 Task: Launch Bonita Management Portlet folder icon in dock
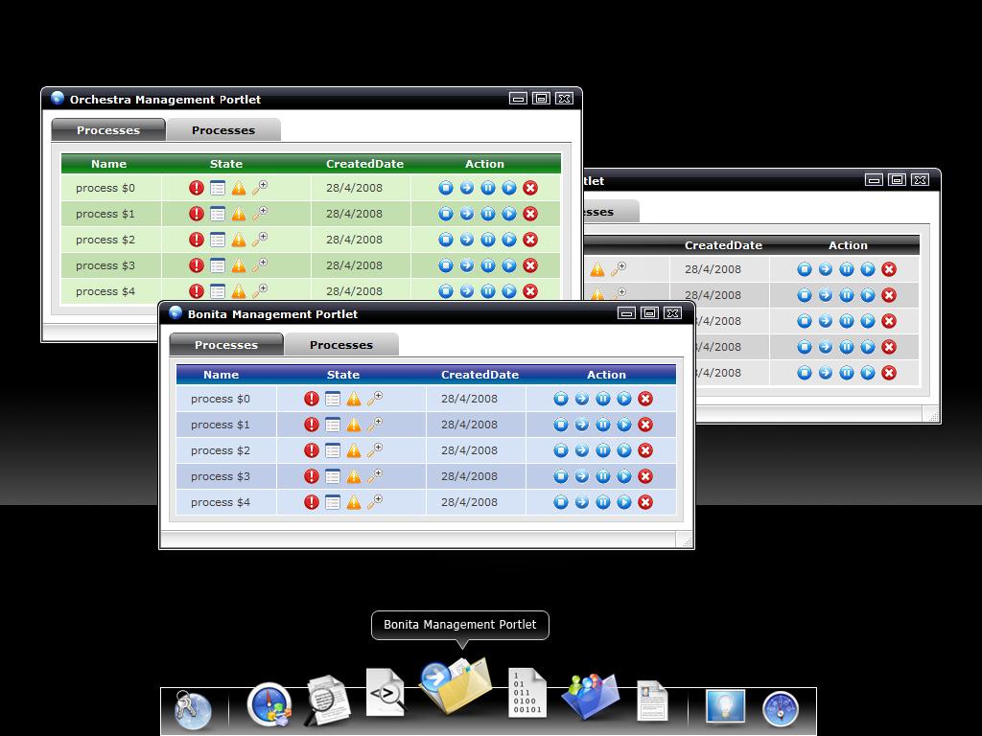click(x=456, y=685)
